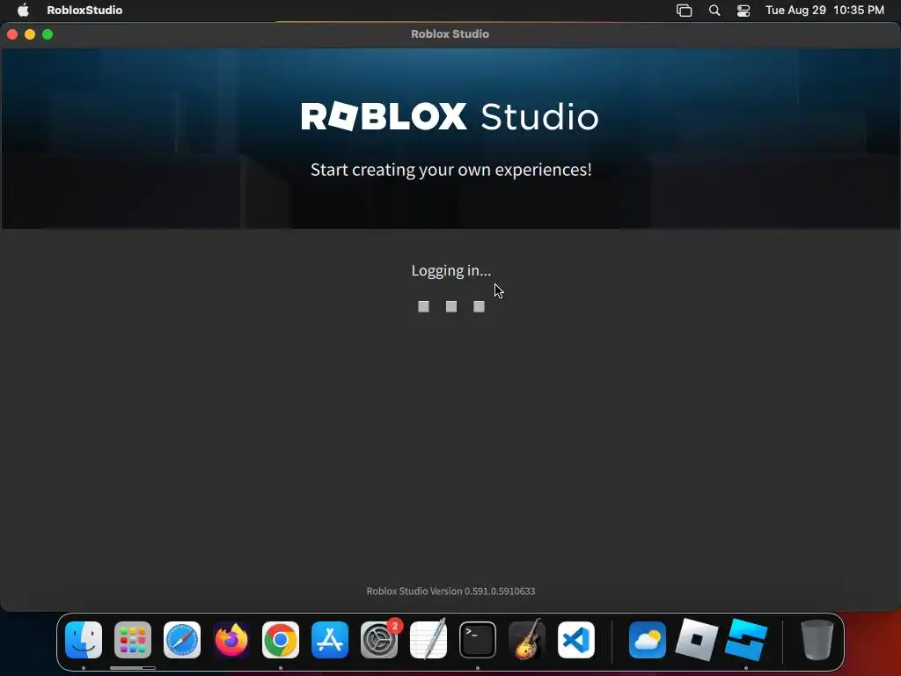Click 'Start creating your own experiences!' text
901x676 pixels.
tap(451, 170)
